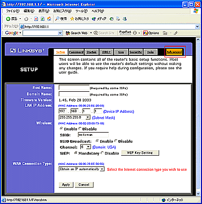Click the Google logo on toolbar

coord(12,33)
